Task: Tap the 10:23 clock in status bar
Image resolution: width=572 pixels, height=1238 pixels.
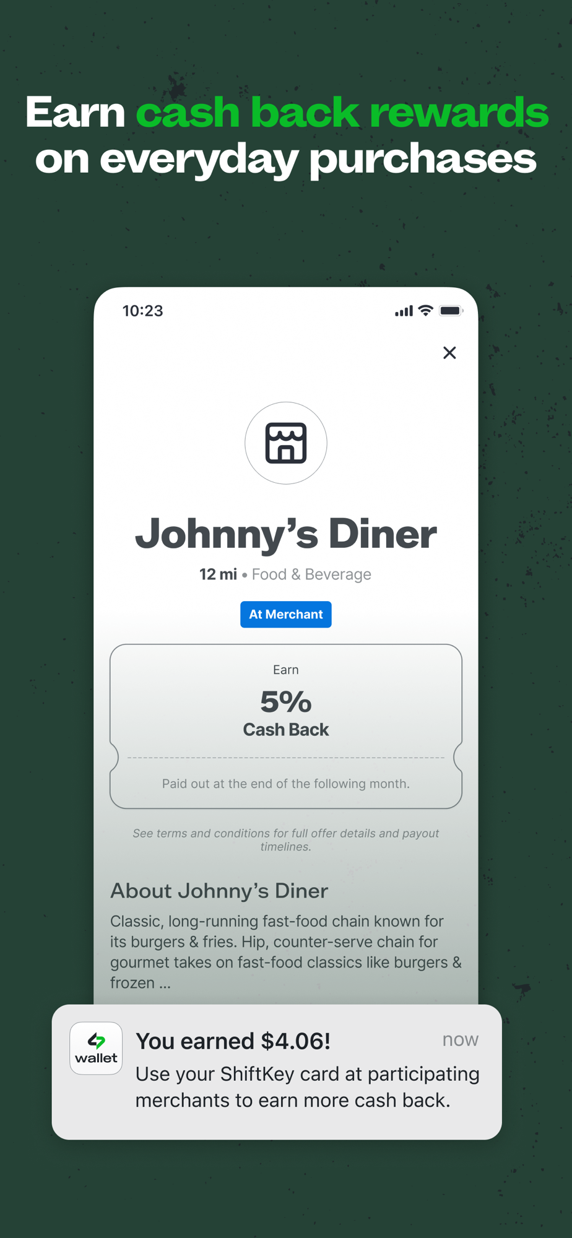Action: coord(143,311)
